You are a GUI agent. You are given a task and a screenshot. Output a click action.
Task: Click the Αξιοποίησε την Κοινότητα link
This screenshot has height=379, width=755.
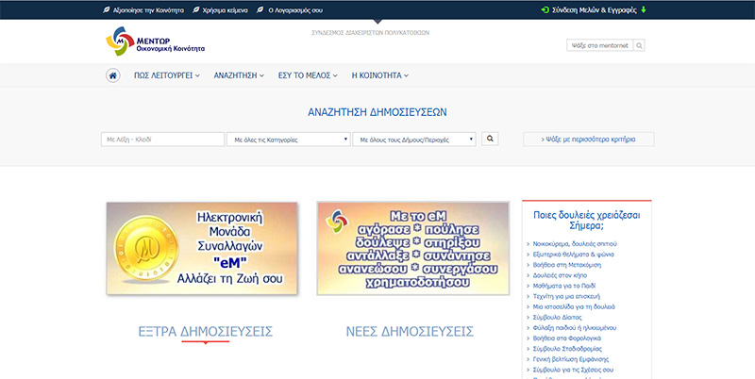click(148, 10)
